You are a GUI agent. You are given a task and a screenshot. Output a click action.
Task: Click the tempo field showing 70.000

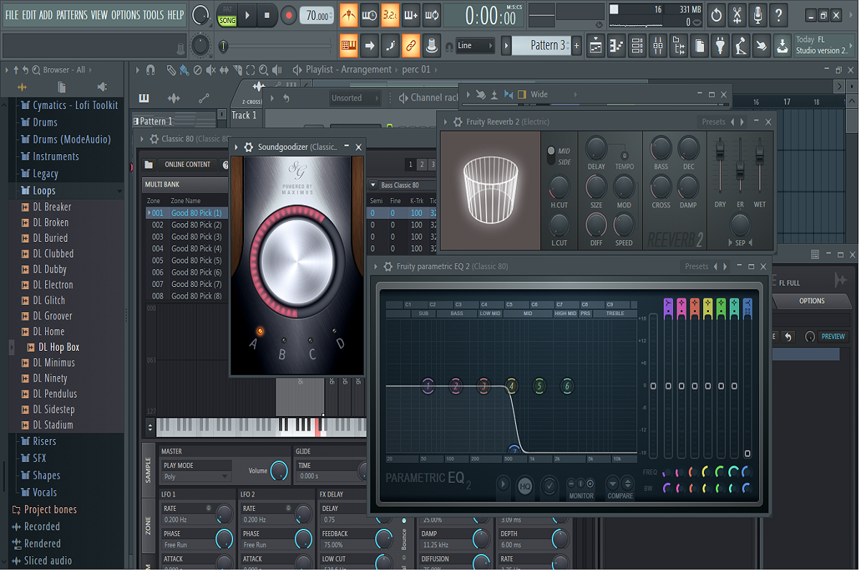coord(318,16)
